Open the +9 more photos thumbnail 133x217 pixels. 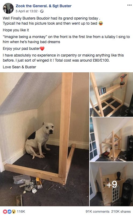(111, 184)
